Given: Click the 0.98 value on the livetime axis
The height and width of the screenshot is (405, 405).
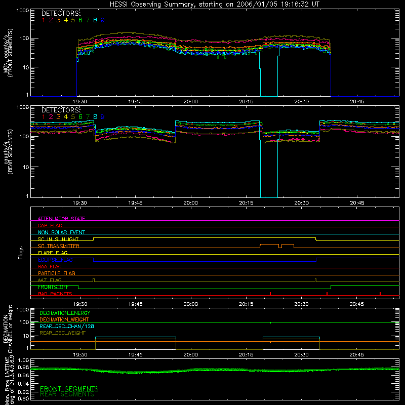Looking at the screenshot, I should tap(24, 368).
